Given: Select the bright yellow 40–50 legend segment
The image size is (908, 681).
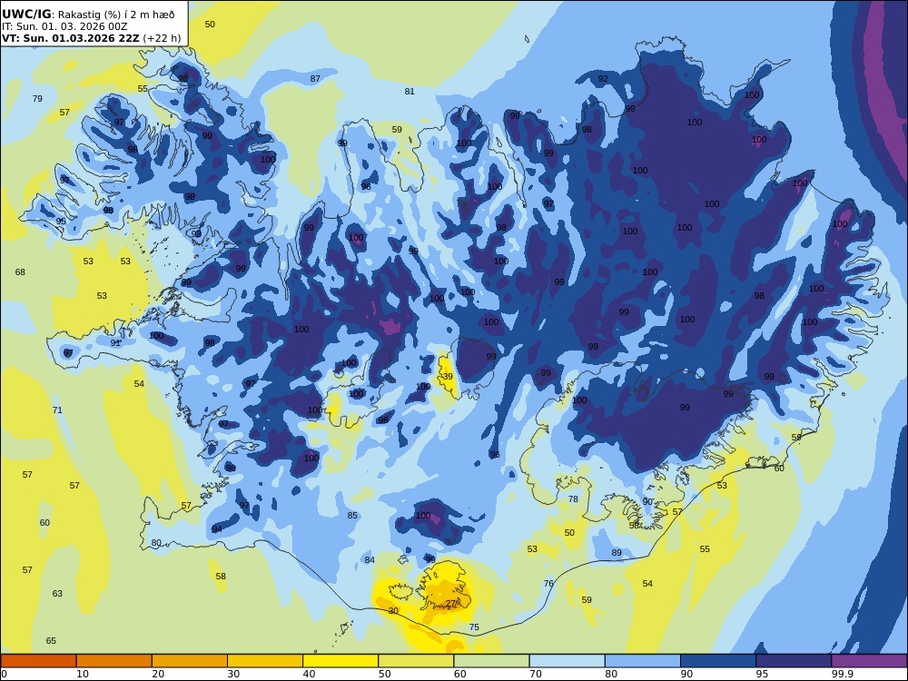Looking at the screenshot, I should pyautogui.click(x=340, y=661).
